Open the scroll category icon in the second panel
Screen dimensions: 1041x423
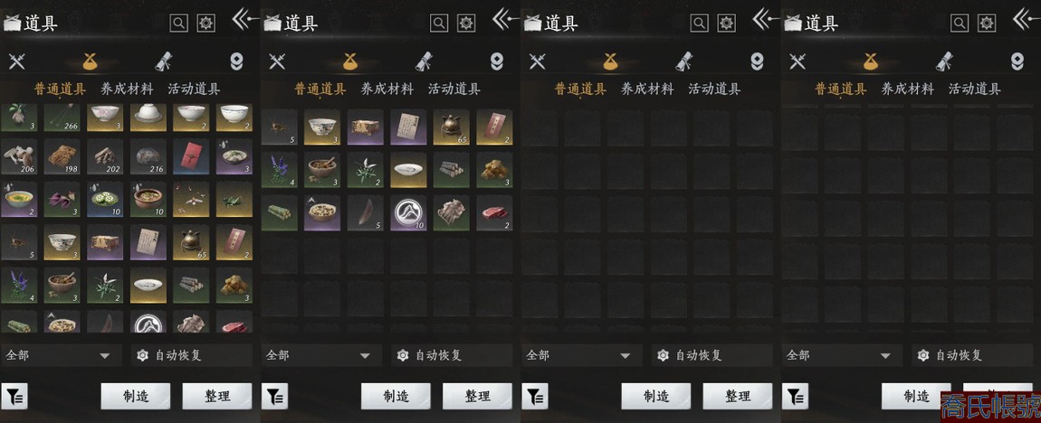point(424,61)
